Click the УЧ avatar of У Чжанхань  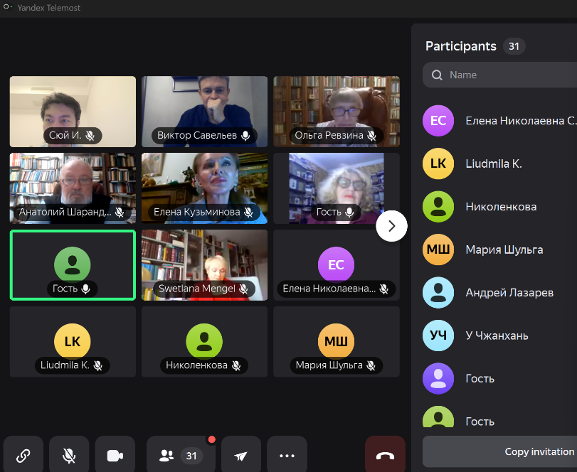coord(438,336)
